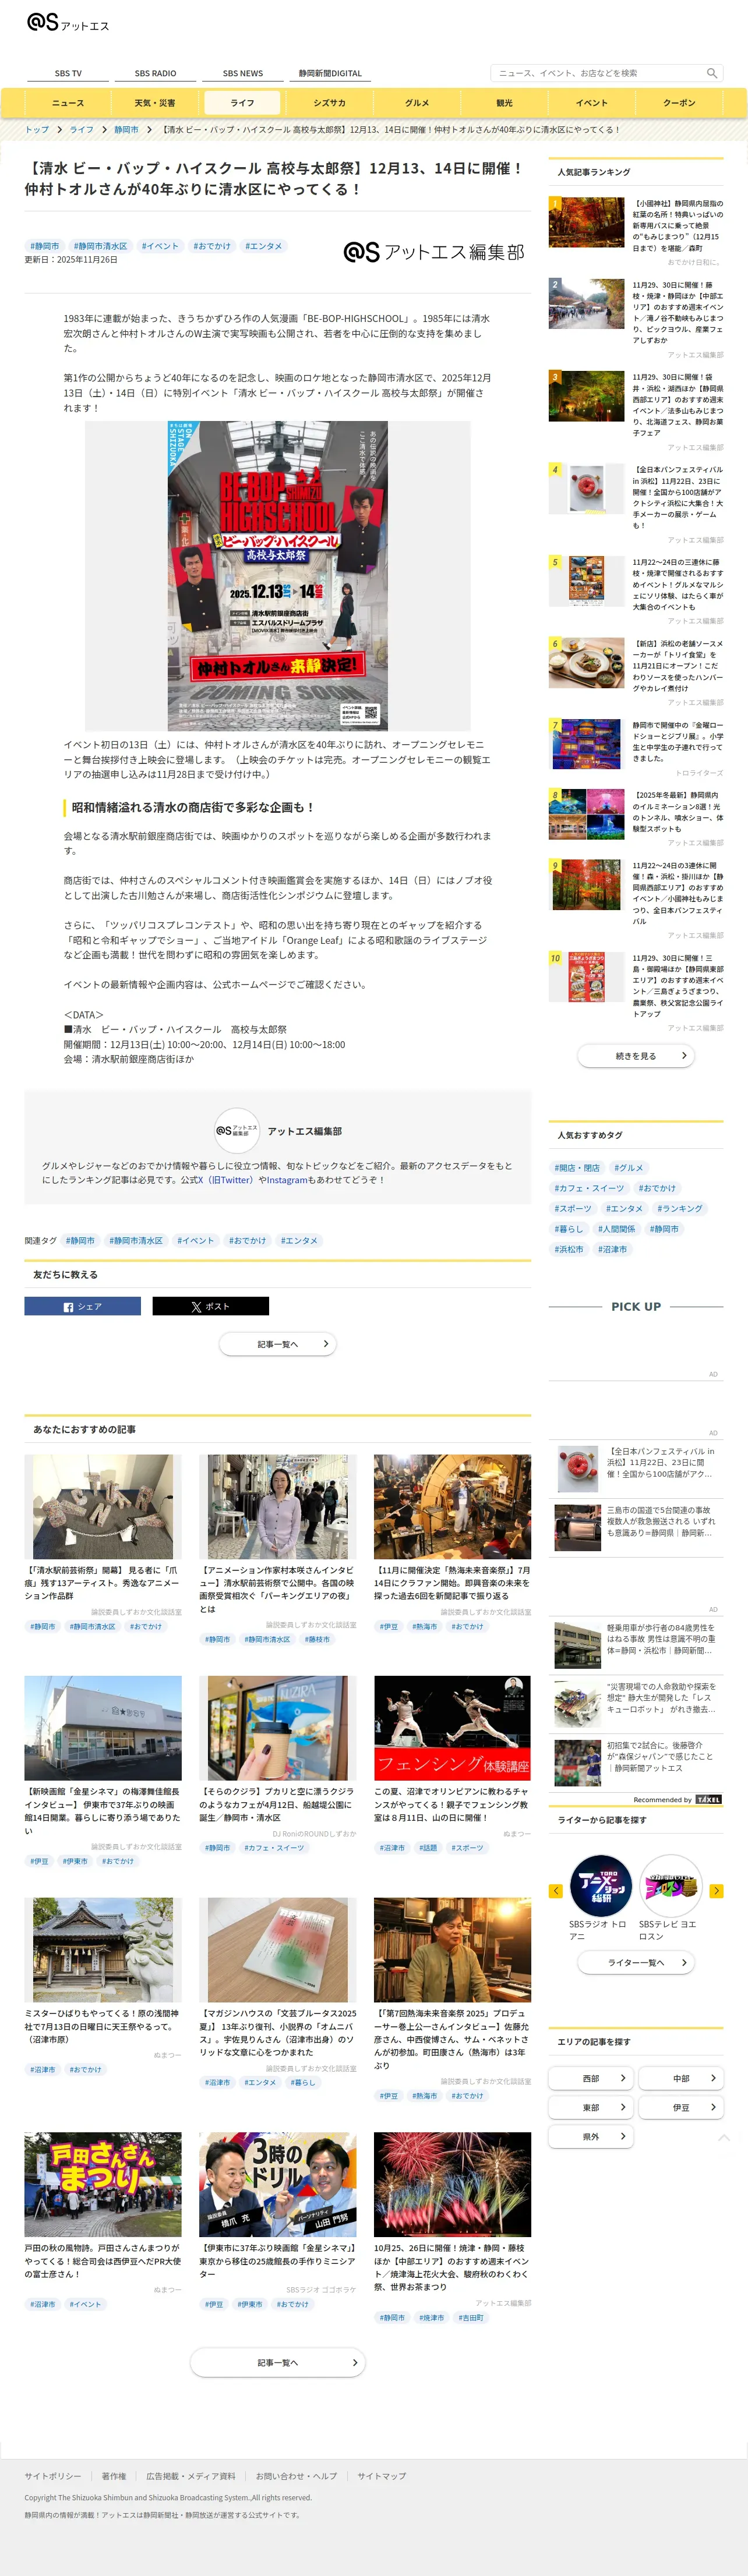This screenshot has height=2576, width=748.
Task: Click the previous arrow in writer carousel
Action: click(x=556, y=1891)
